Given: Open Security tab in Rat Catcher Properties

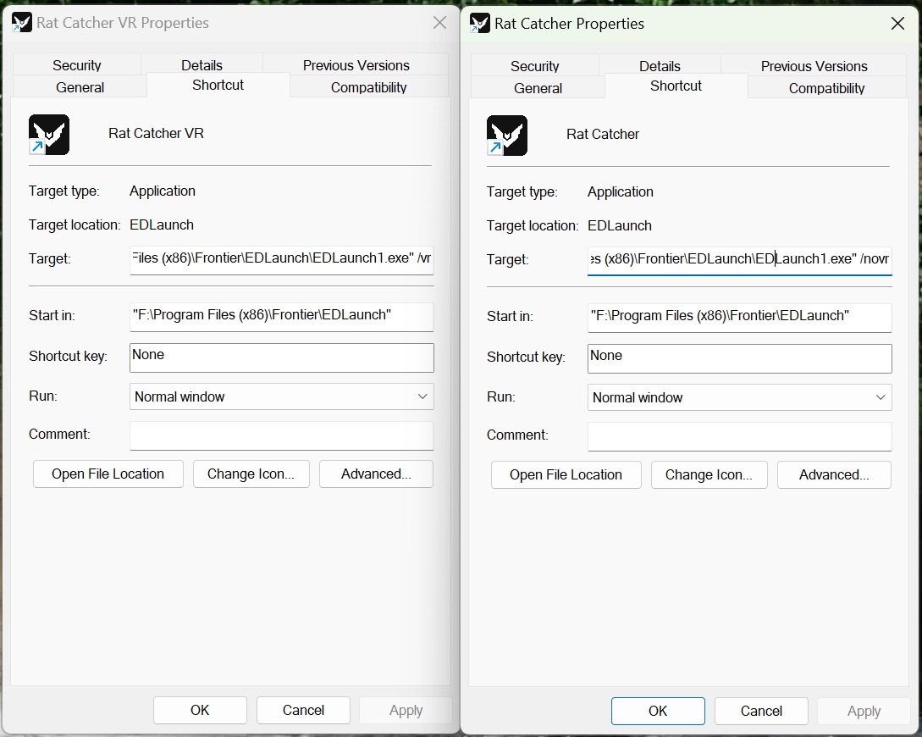Looking at the screenshot, I should (x=534, y=66).
